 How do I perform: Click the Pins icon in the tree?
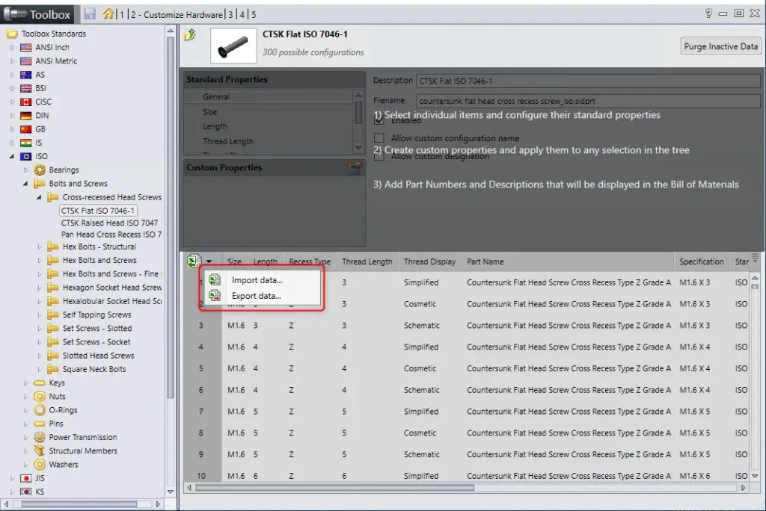[x=40, y=424]
